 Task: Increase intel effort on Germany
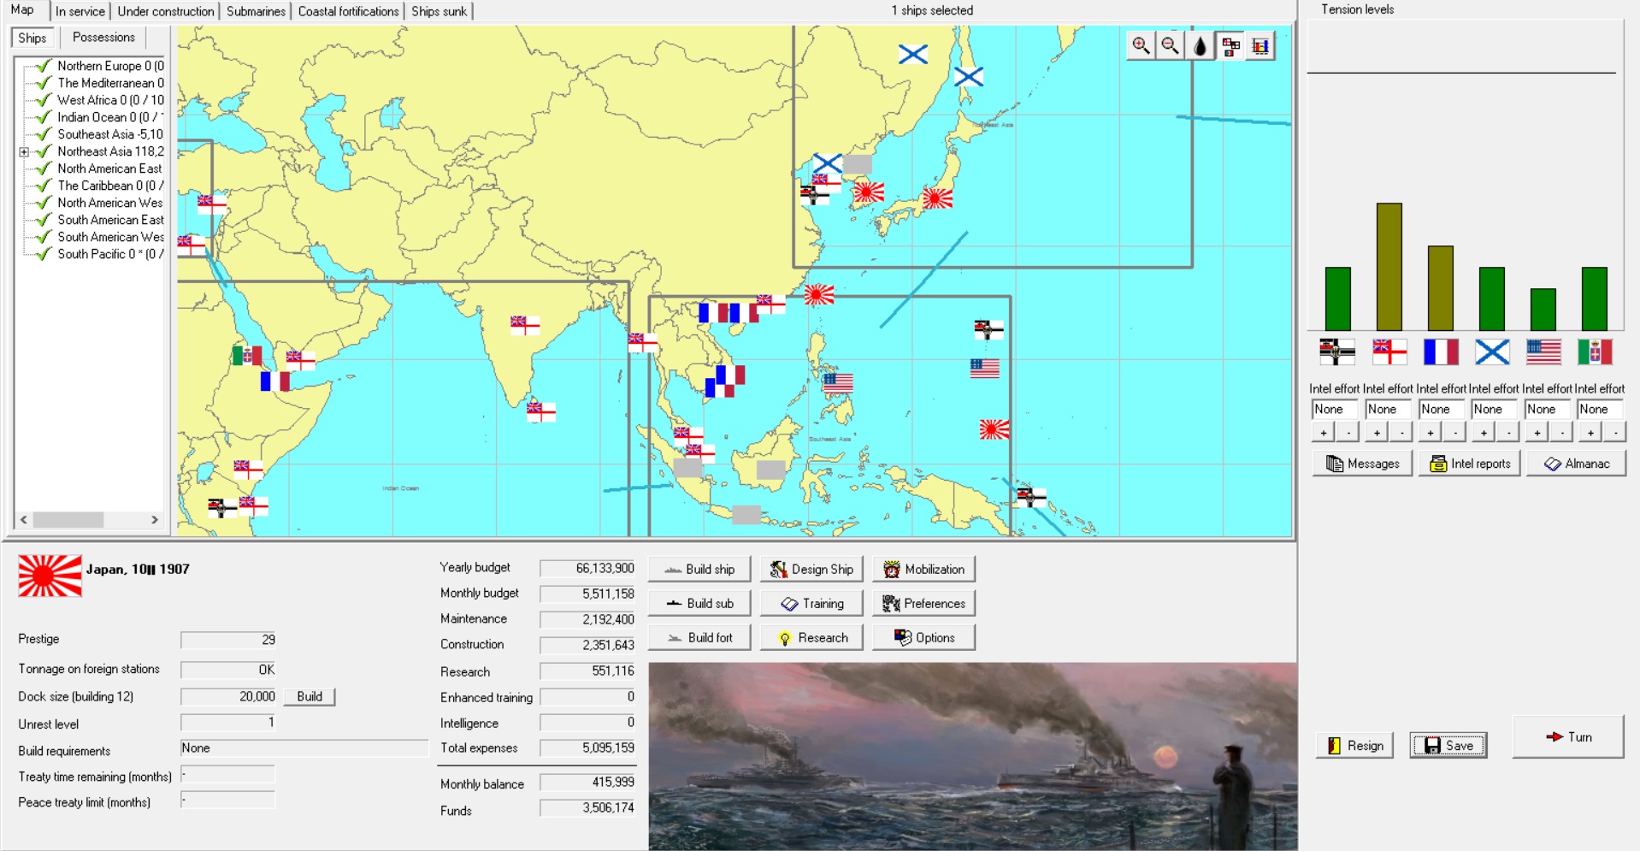pos(1324,433)
